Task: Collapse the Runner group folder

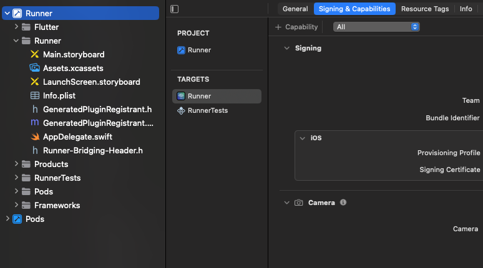Action: click(16, 41)
